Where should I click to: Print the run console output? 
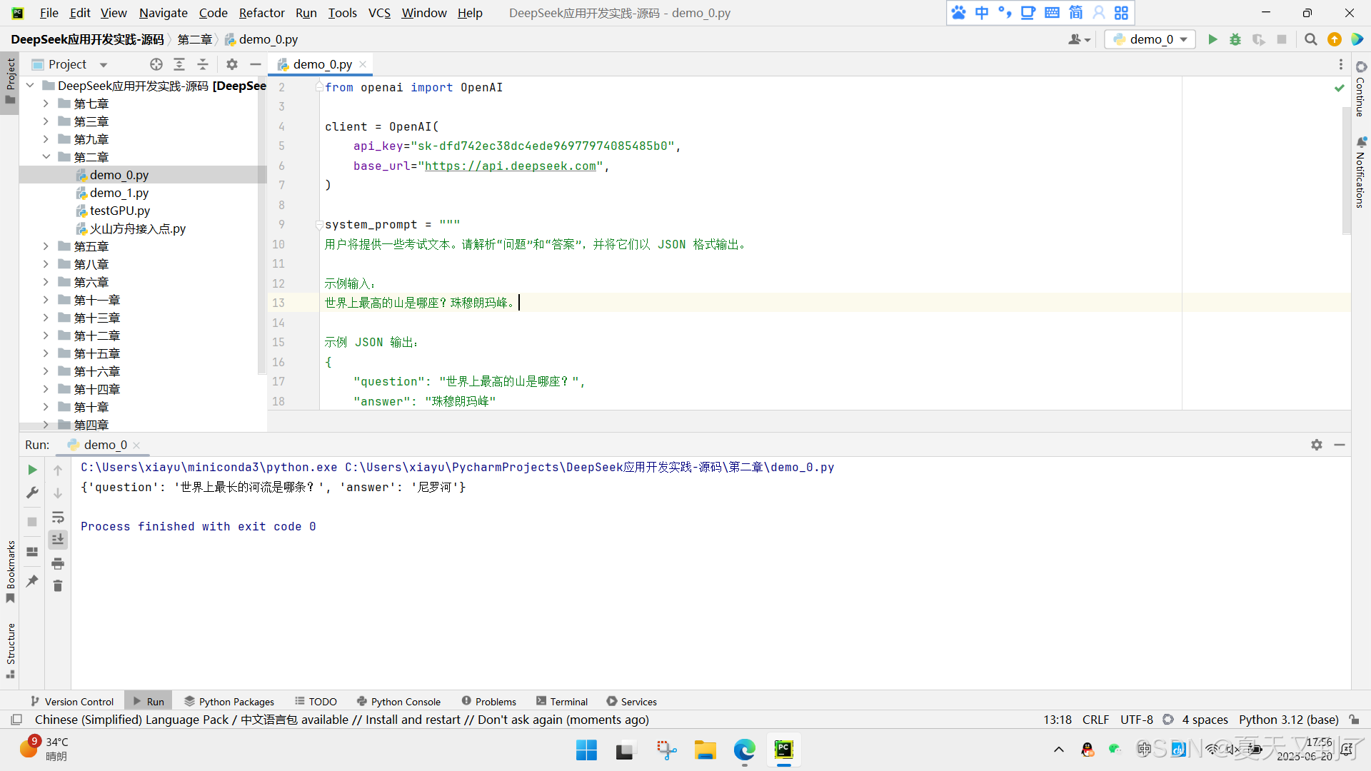(58, 564)
